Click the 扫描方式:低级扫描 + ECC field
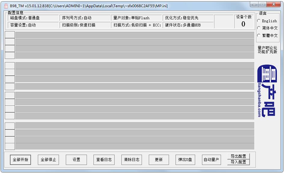The image size is (285, 173). click(x=136, y=25)
